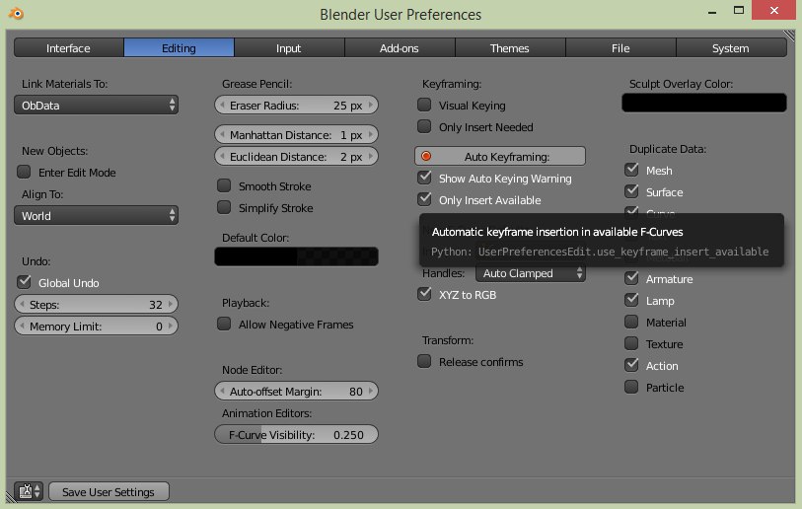
Task: Toggle Lamp duplicate data checkbox
Action: (x=631, y=300)
